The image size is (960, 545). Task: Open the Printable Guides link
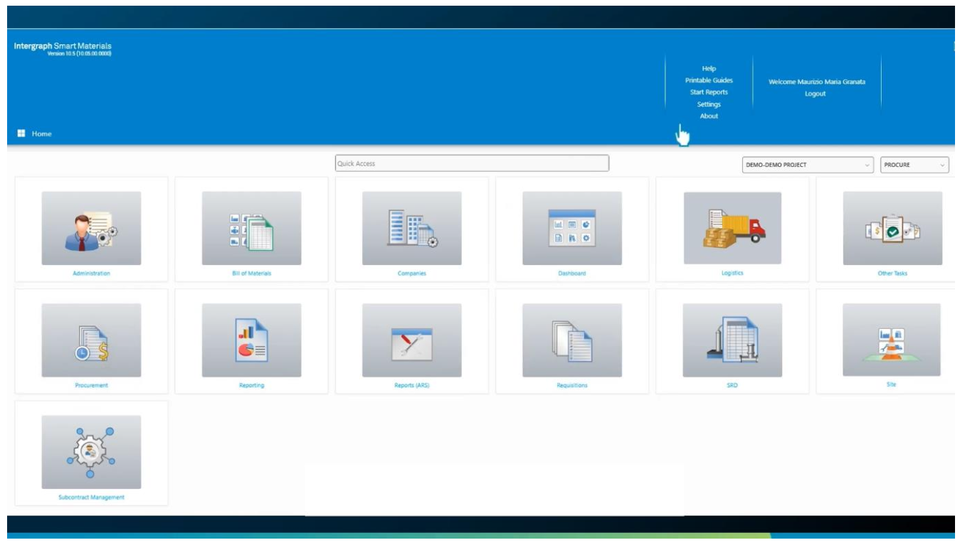point(709,80)
